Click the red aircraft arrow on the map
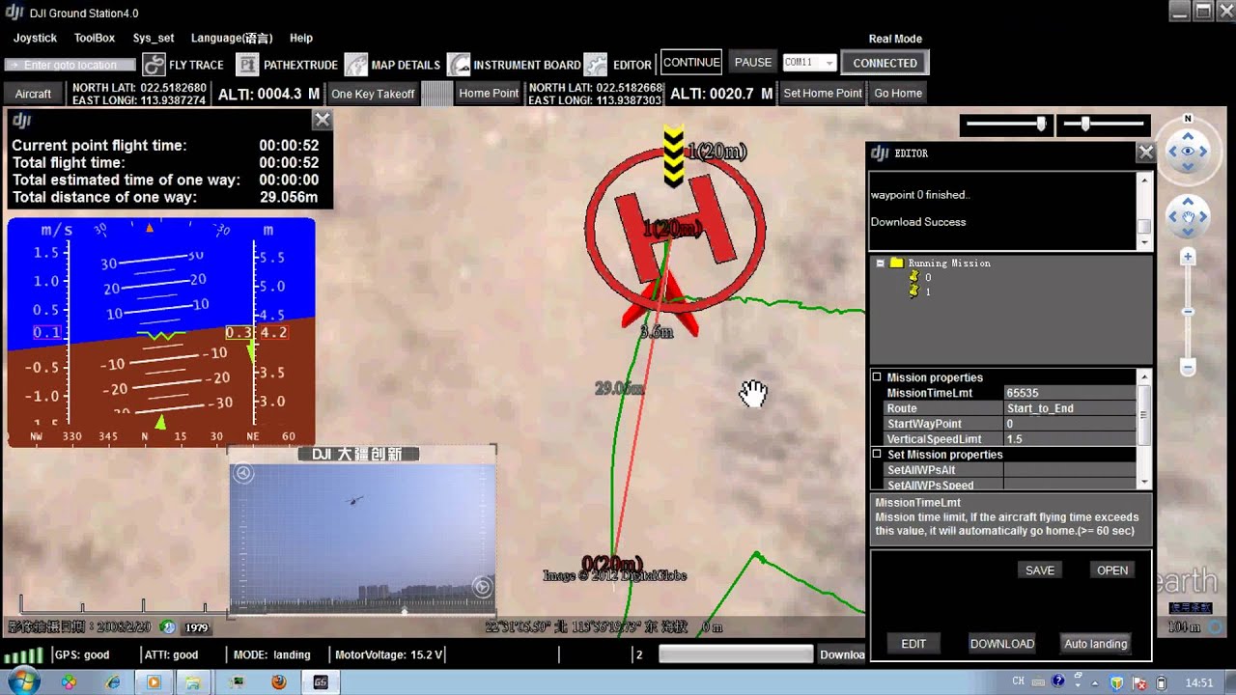Screen dimensions: 1236x695 coord(660,304)
